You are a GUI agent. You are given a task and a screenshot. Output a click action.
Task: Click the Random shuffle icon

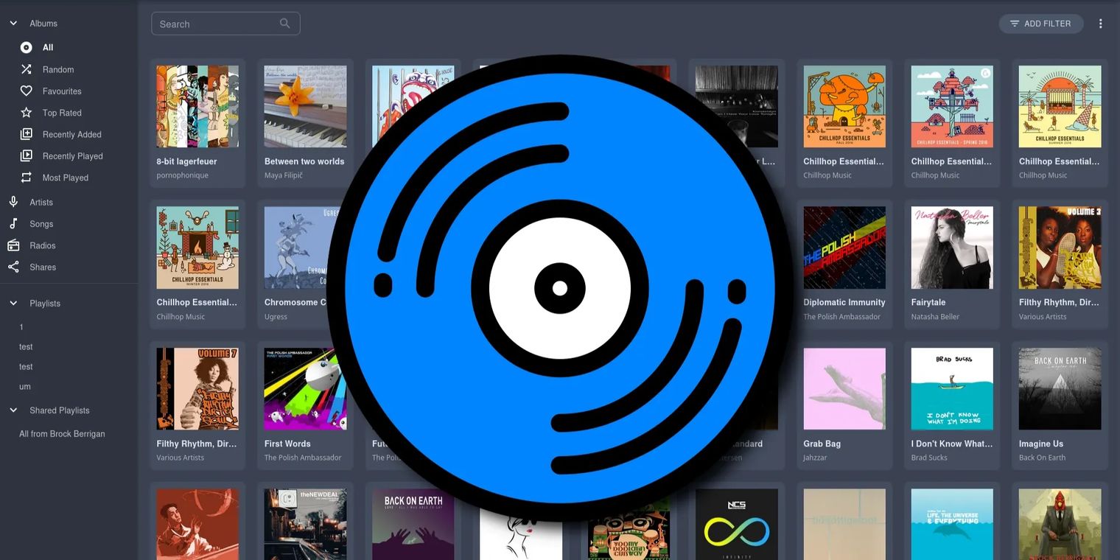[27, 69]
